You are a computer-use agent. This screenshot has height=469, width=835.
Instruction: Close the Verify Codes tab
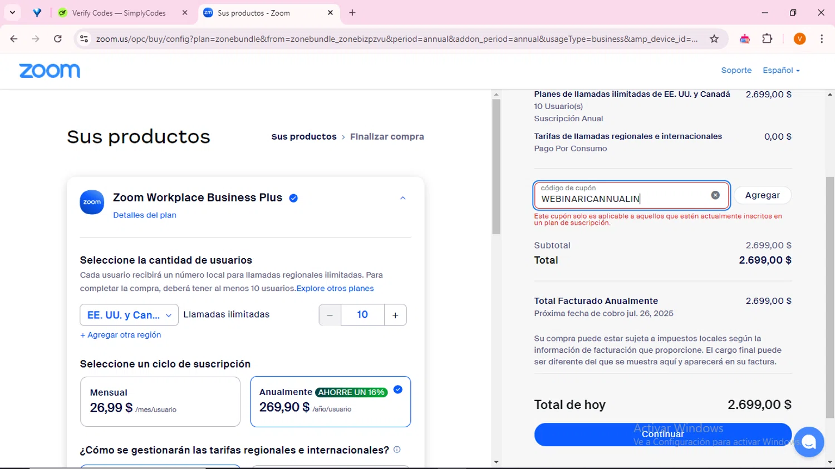185,13
